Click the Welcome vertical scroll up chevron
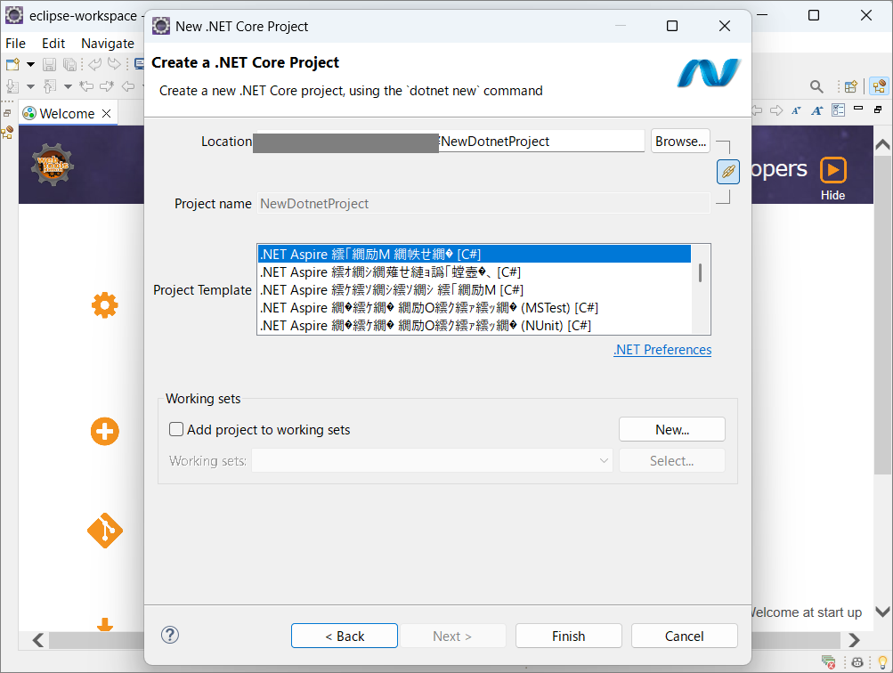 882,144
